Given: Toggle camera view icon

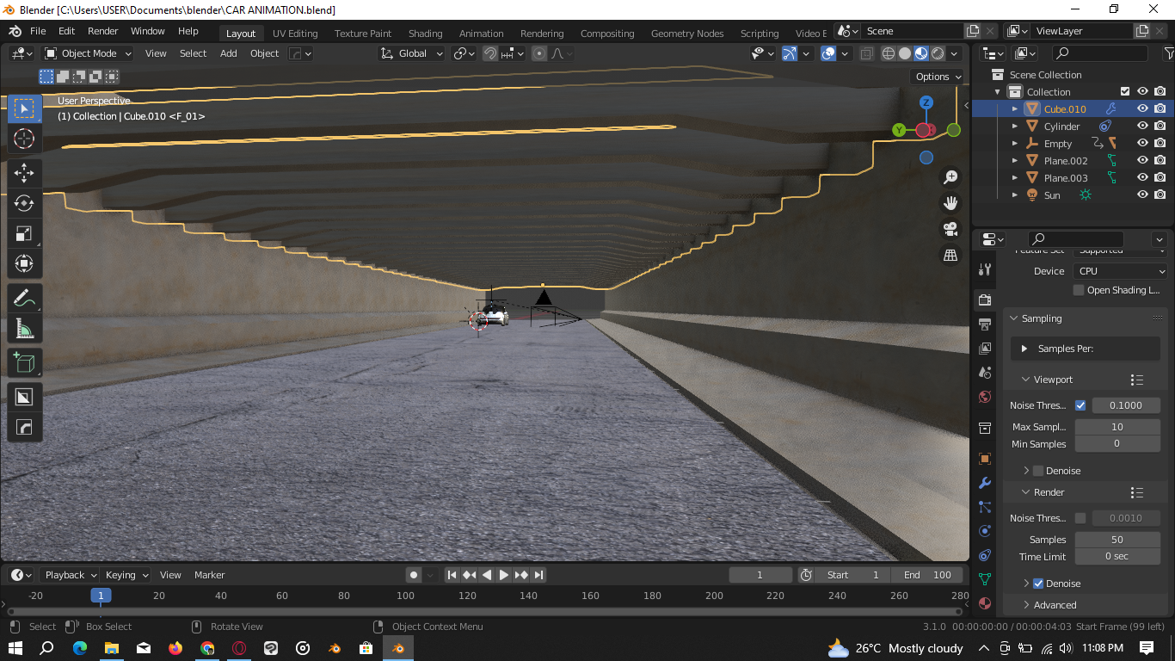Looking at the screenshot, I should [950, 229].
